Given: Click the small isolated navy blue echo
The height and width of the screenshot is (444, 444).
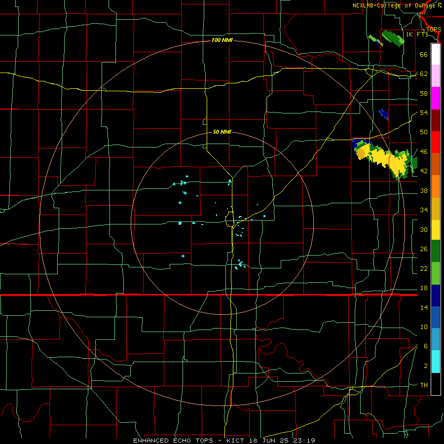Looking at the screenshot, I should (x=383, y=114).
